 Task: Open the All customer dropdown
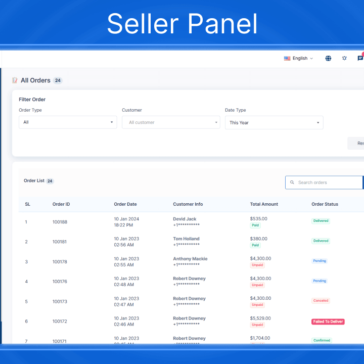click(x=171, y=122)
